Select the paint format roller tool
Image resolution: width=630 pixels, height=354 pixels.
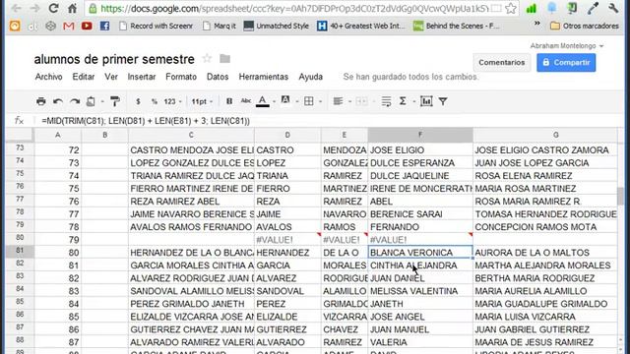(115, 101)
